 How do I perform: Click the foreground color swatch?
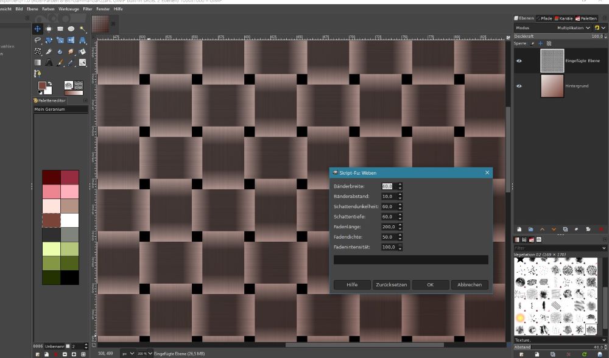tap(41, 86)
